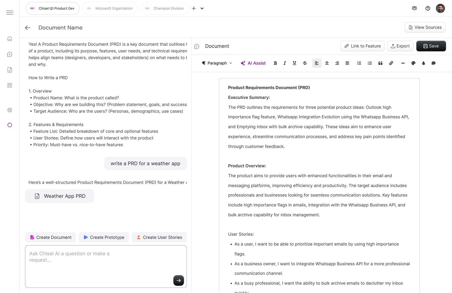Add a new workspace tab

tap(194, 8)
